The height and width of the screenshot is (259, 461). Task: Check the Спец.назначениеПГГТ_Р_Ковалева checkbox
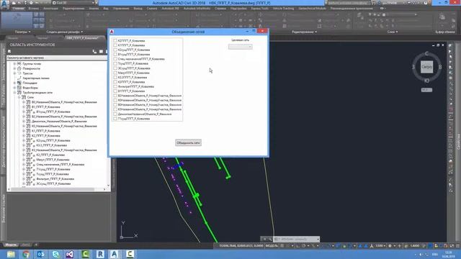(115, 59)
